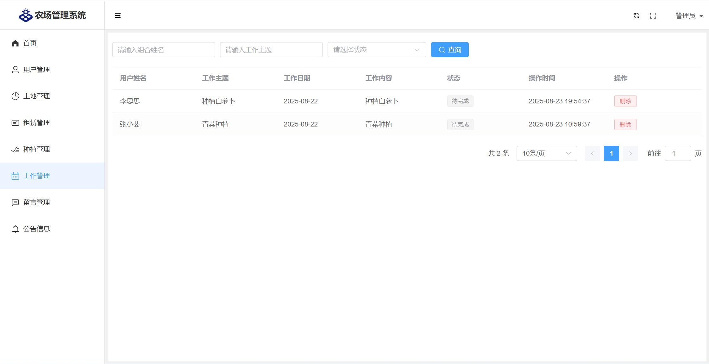This screenshot has height=364, width=709.
Task: Open the 10条/页 page size selector
Action: (x=547, y=153)
